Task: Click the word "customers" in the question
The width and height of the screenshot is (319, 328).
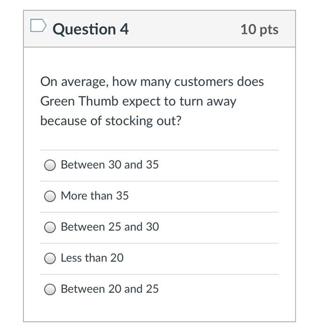Action: pos(203,82)
